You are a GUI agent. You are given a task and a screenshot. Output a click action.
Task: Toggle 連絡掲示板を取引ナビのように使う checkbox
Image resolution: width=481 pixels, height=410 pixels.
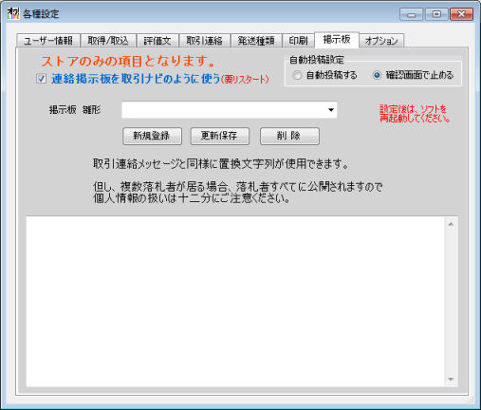[x=42, y=79]
